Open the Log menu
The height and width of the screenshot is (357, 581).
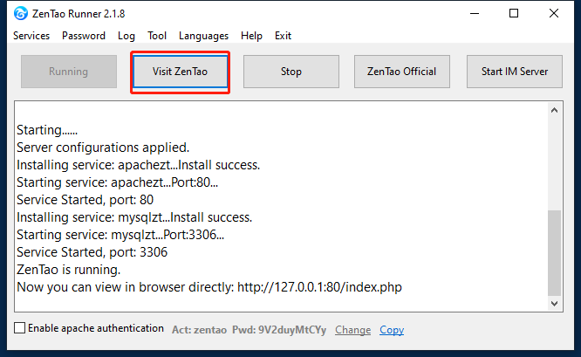(x=126, y=36)
